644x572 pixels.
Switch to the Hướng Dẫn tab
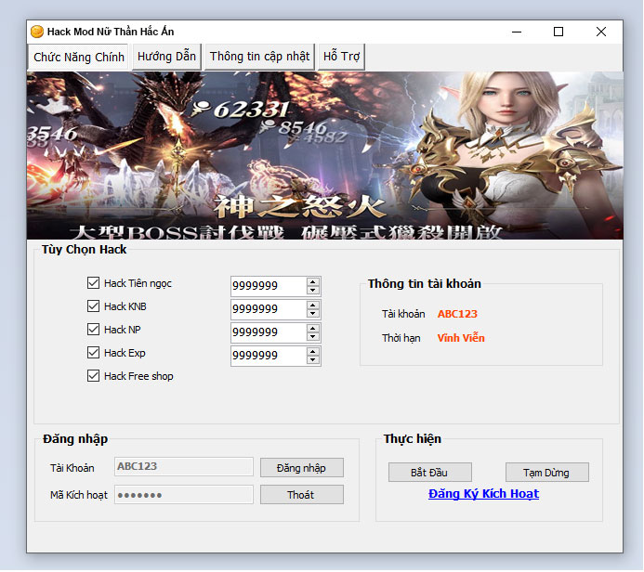coord(166,57)
